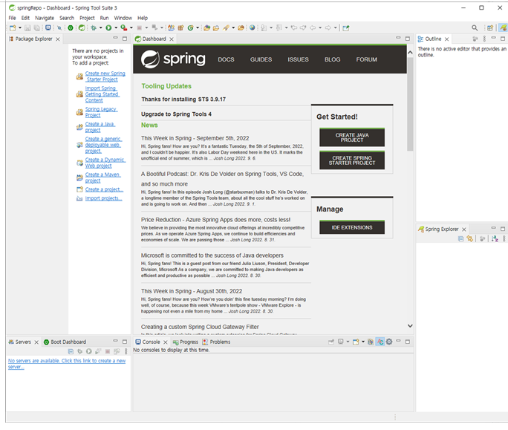This screenshot has height=430, width=508.
Task: Click dashboard scrollbar down arrow
Action: coord(410,326)
